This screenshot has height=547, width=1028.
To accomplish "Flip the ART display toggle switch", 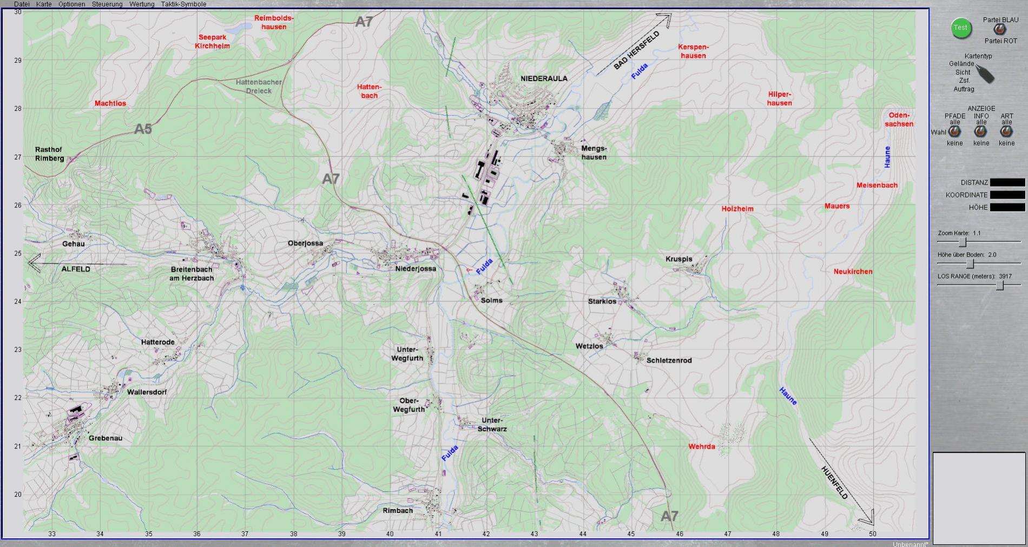I will [1006, 131].
